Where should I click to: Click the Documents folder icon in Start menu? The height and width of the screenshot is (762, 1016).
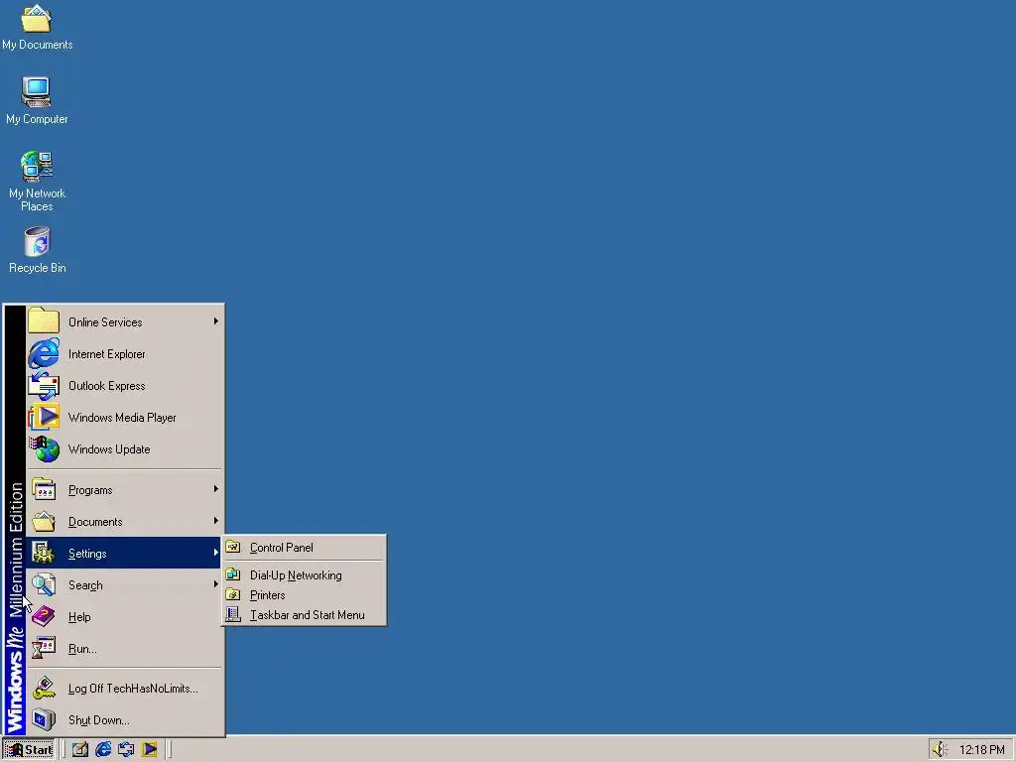tap(44, 521)
